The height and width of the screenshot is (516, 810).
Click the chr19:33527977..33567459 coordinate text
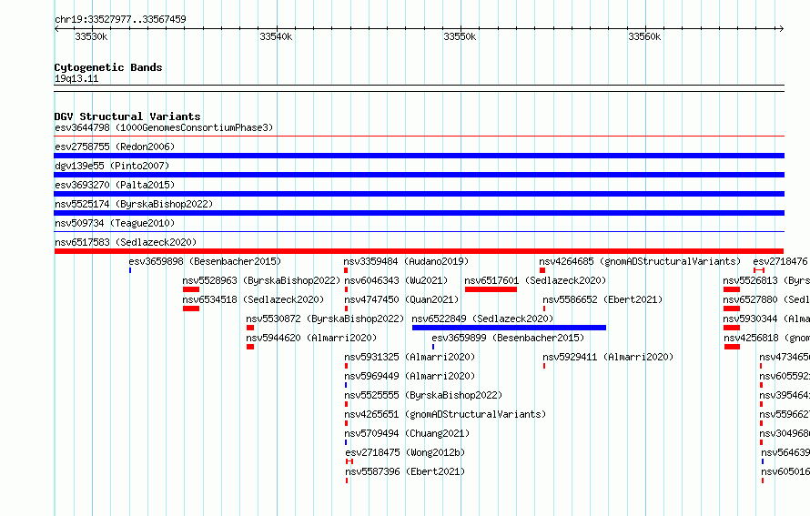[120, 19]
